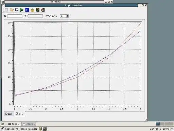
Task: Select Approximator in the taskbar window list
Action: tap(29, 124)
